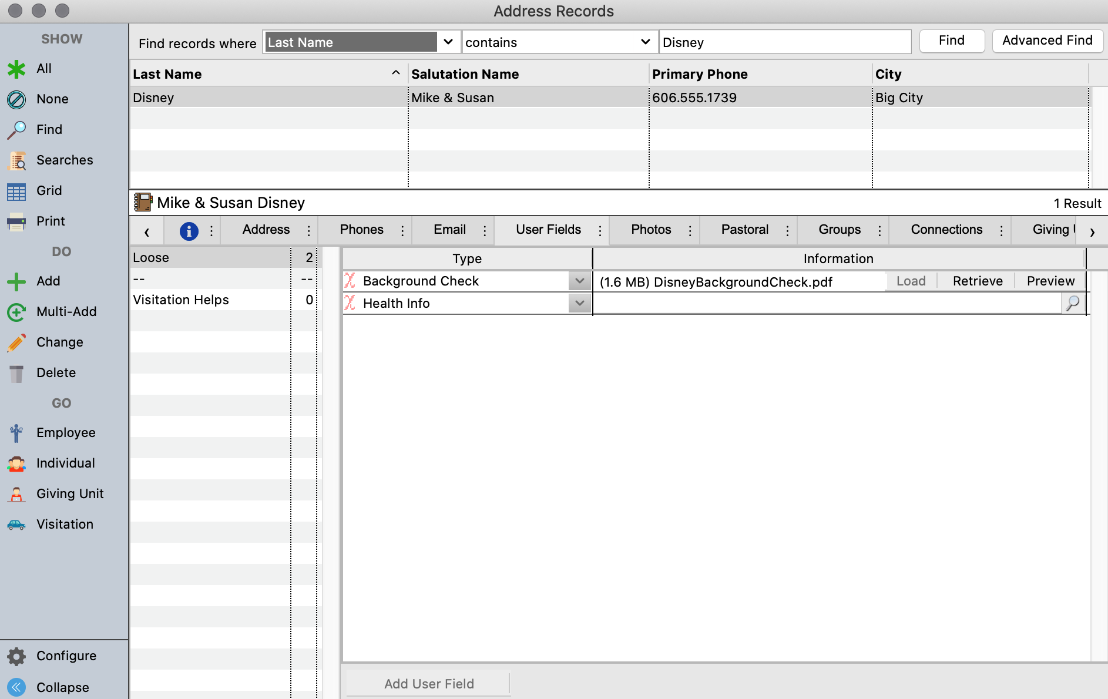Open the contains operator dropdown
The height and width of the screenshot is (699, 1108).
[x=645, y=42]
